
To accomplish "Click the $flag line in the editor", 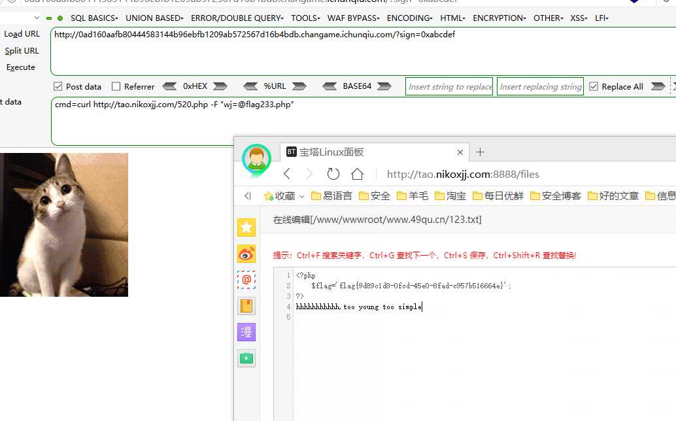I will (x=411, y=286).
